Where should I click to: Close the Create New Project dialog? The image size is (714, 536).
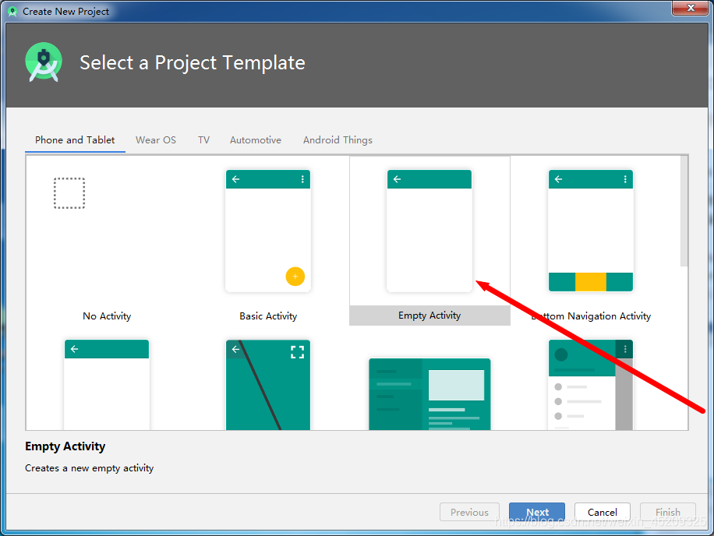tap(691, 8)
